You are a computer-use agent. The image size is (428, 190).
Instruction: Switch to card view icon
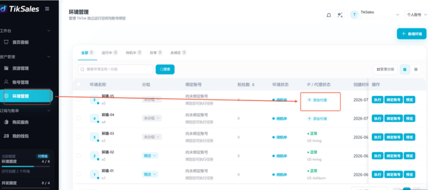405,69
